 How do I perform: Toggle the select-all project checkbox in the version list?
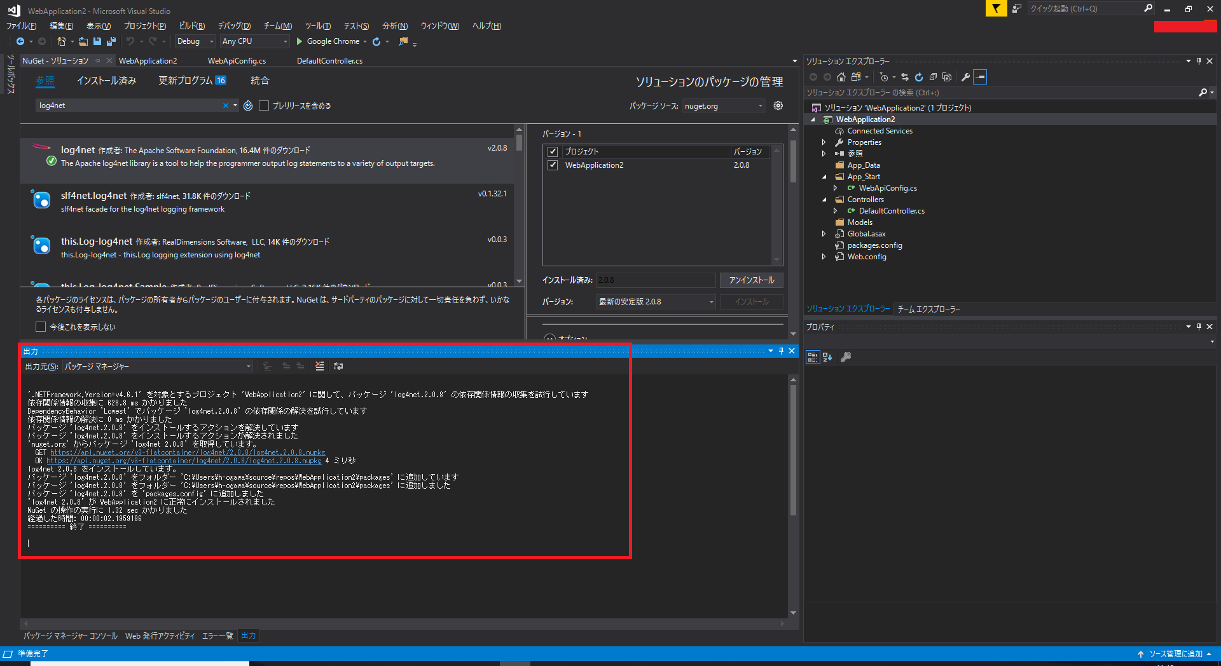[553, 151]
